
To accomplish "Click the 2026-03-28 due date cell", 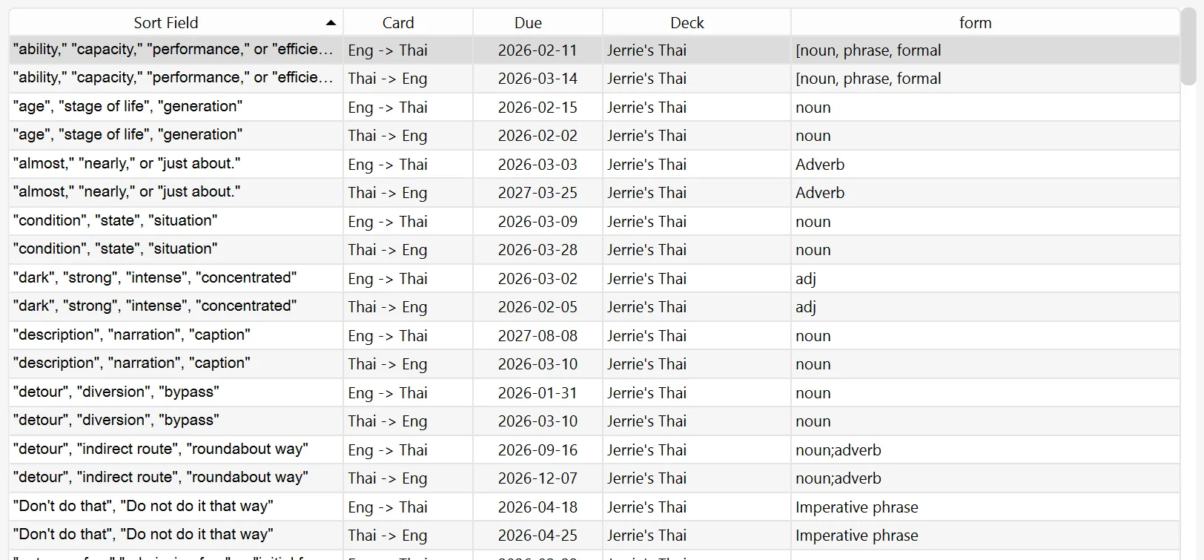I will 537,249.
